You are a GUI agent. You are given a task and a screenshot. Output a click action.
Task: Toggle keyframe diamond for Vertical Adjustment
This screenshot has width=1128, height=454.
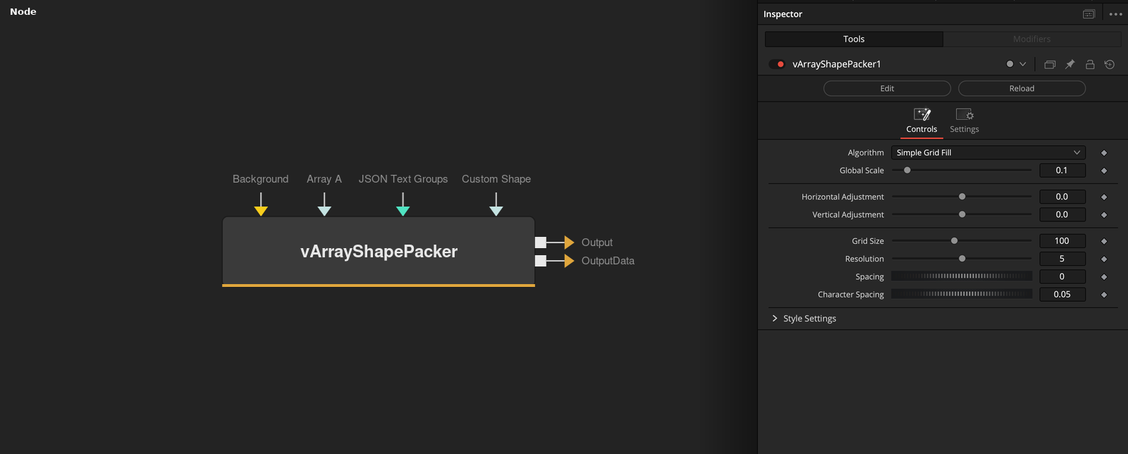pyautogui.click(x=1104, y=215)
